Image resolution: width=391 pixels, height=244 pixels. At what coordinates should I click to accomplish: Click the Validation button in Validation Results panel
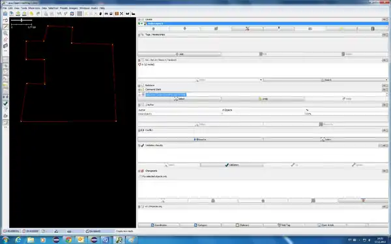tap(231, 165)
